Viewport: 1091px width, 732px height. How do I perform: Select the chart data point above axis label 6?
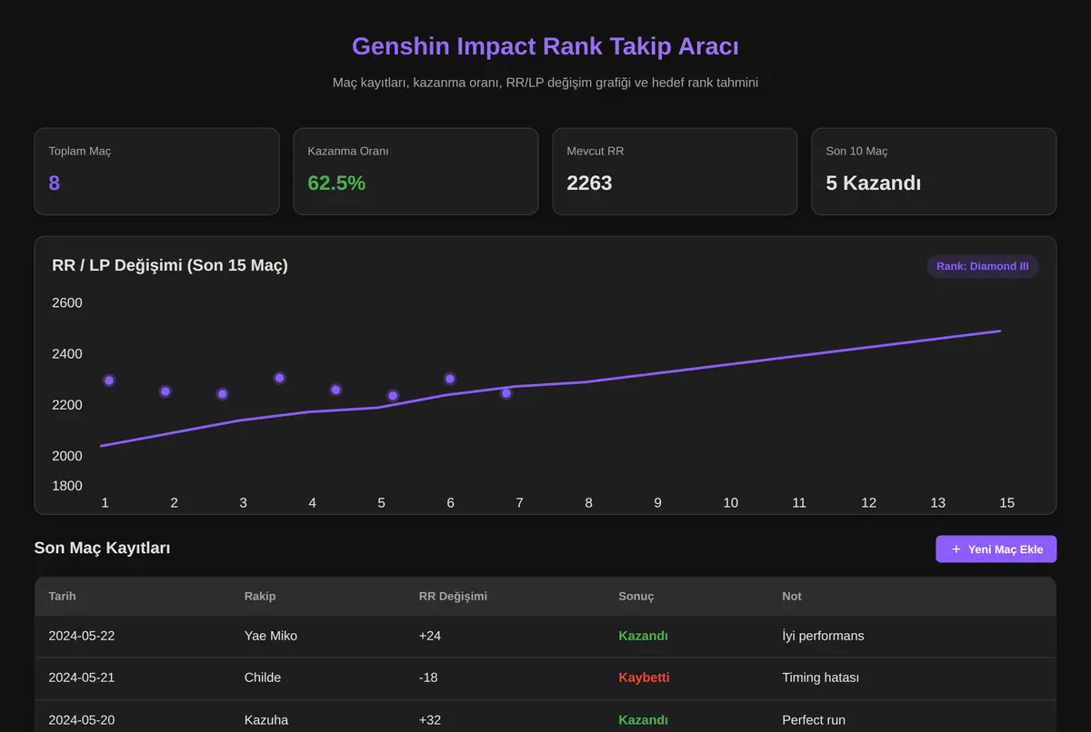450,379
